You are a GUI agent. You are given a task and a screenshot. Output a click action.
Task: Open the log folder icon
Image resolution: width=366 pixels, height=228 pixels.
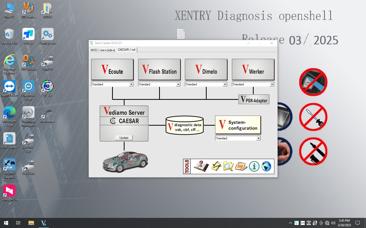coord(241,166)
